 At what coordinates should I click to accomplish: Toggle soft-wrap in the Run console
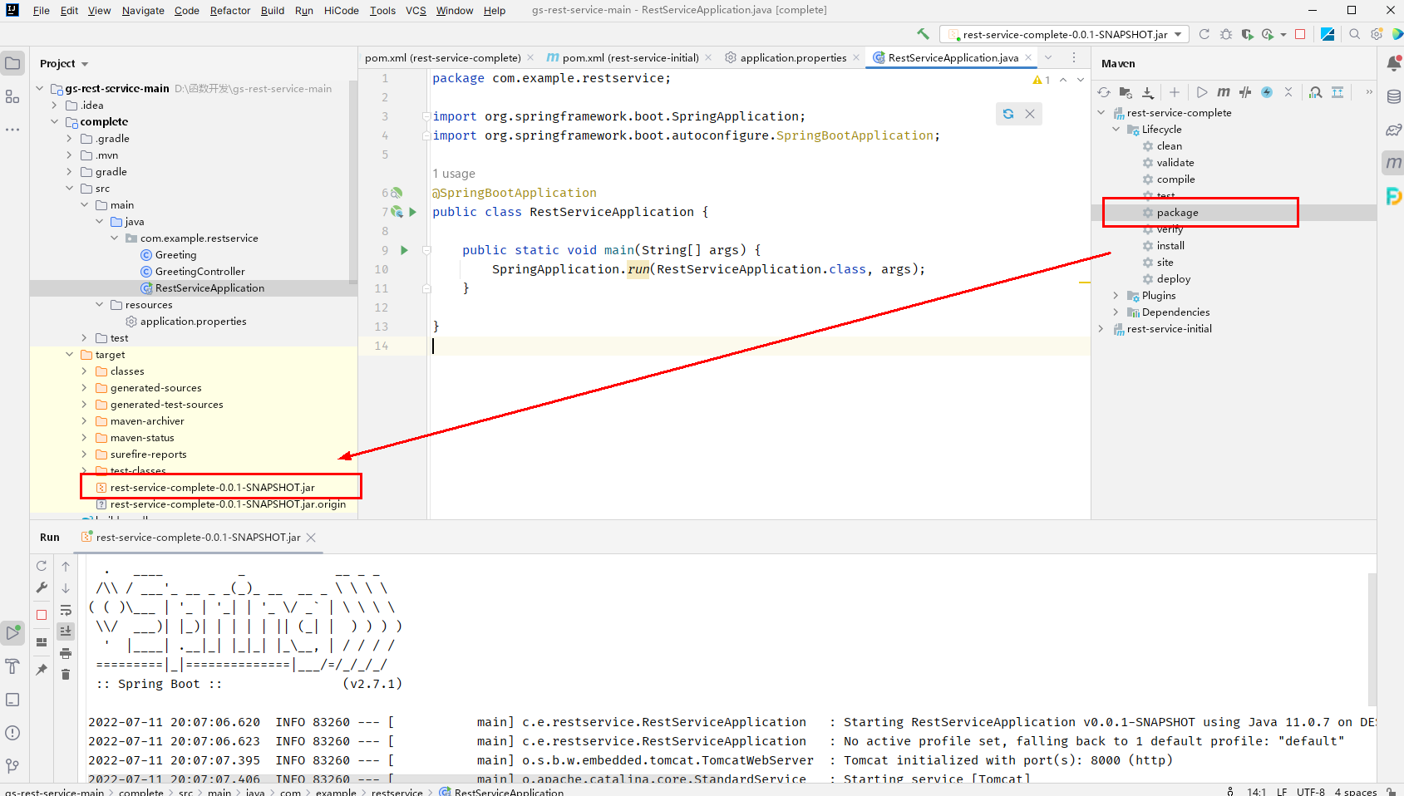click(66, 610)
